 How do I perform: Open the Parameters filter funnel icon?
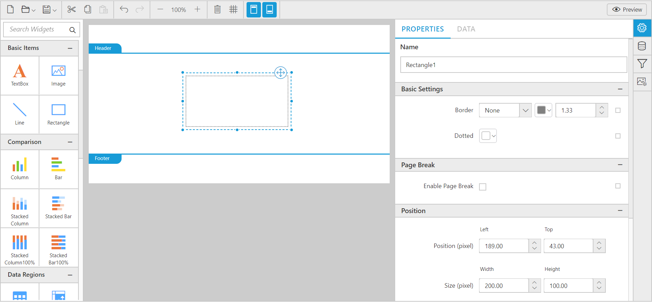642,64
